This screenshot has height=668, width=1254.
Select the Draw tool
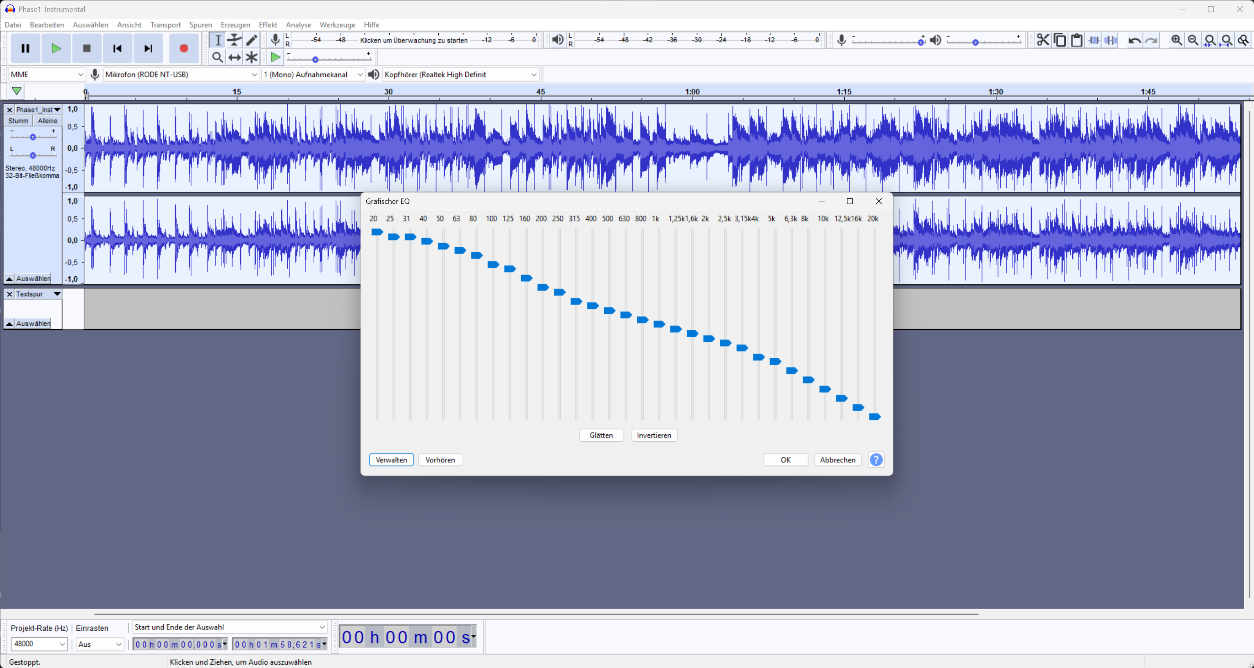click(251, 41)
